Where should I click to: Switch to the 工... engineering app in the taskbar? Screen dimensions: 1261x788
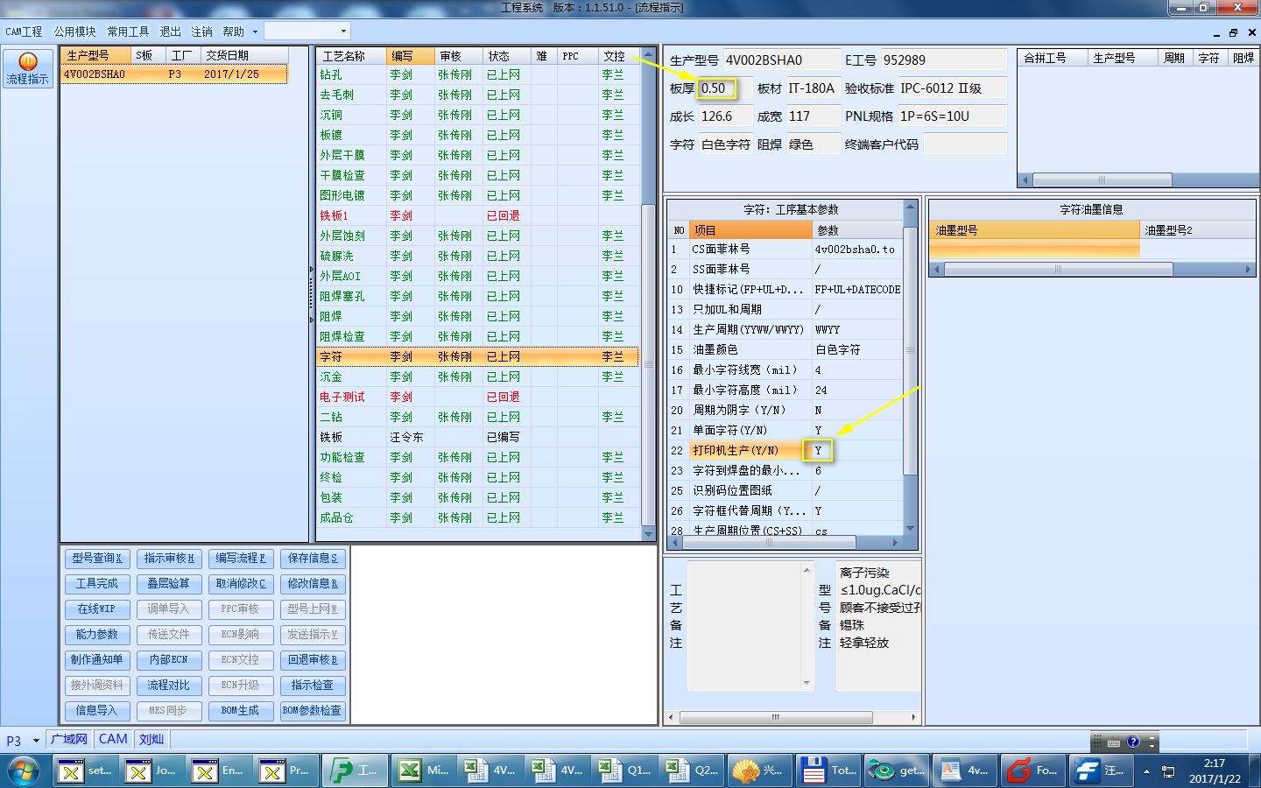tap(355, 770)
